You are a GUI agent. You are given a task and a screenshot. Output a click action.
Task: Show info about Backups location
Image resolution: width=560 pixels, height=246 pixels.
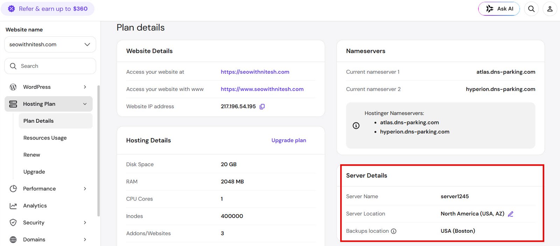[x=393, y=231]
